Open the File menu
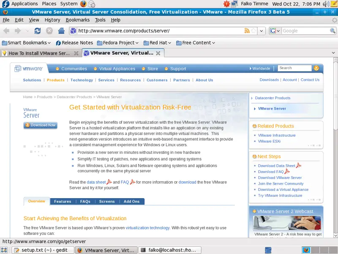The height and width of the screenshot is (254, 338). click(6, 20)
